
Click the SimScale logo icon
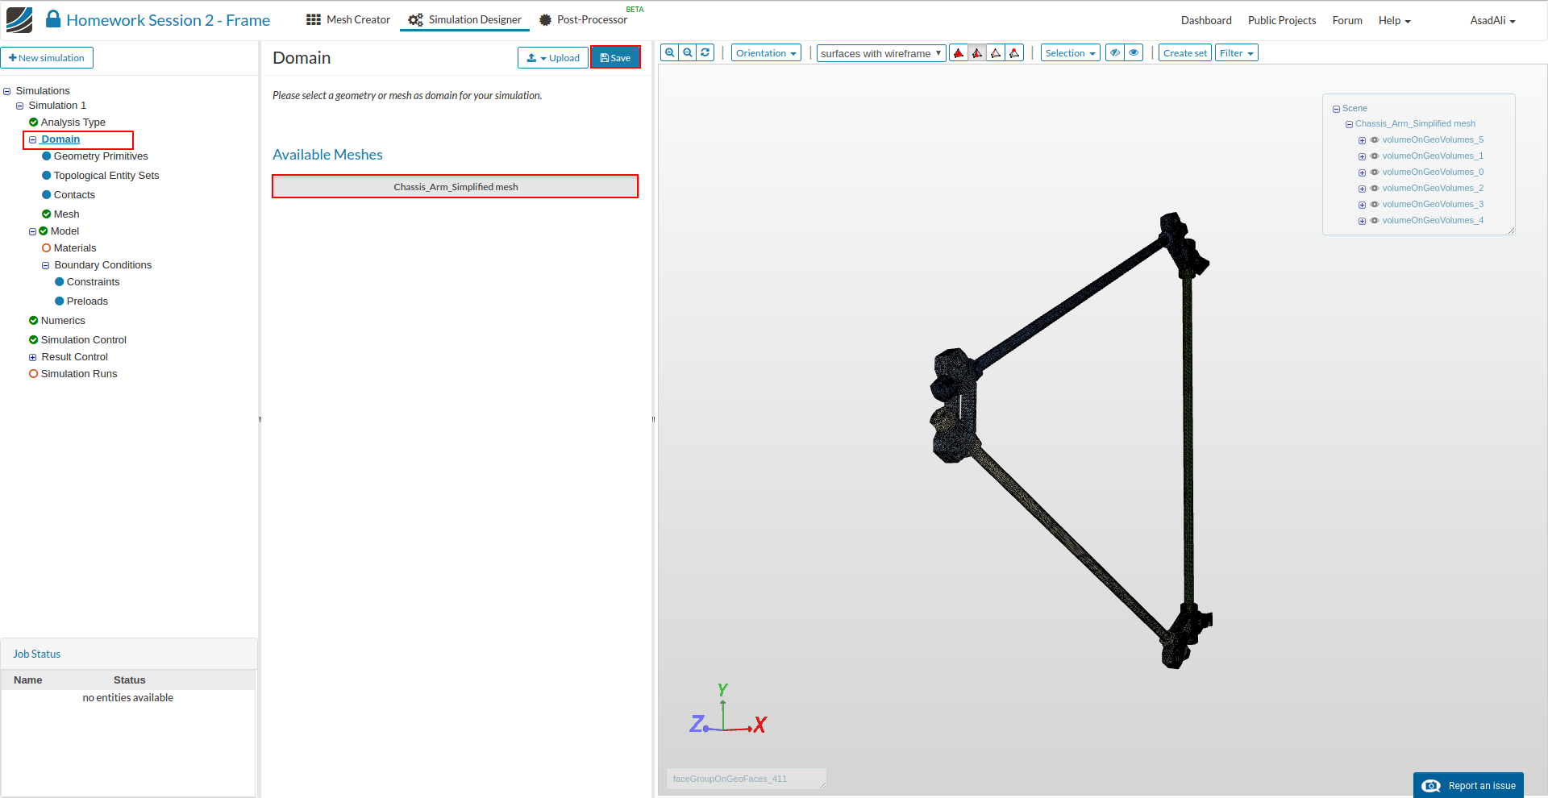(x=19, y=20)
